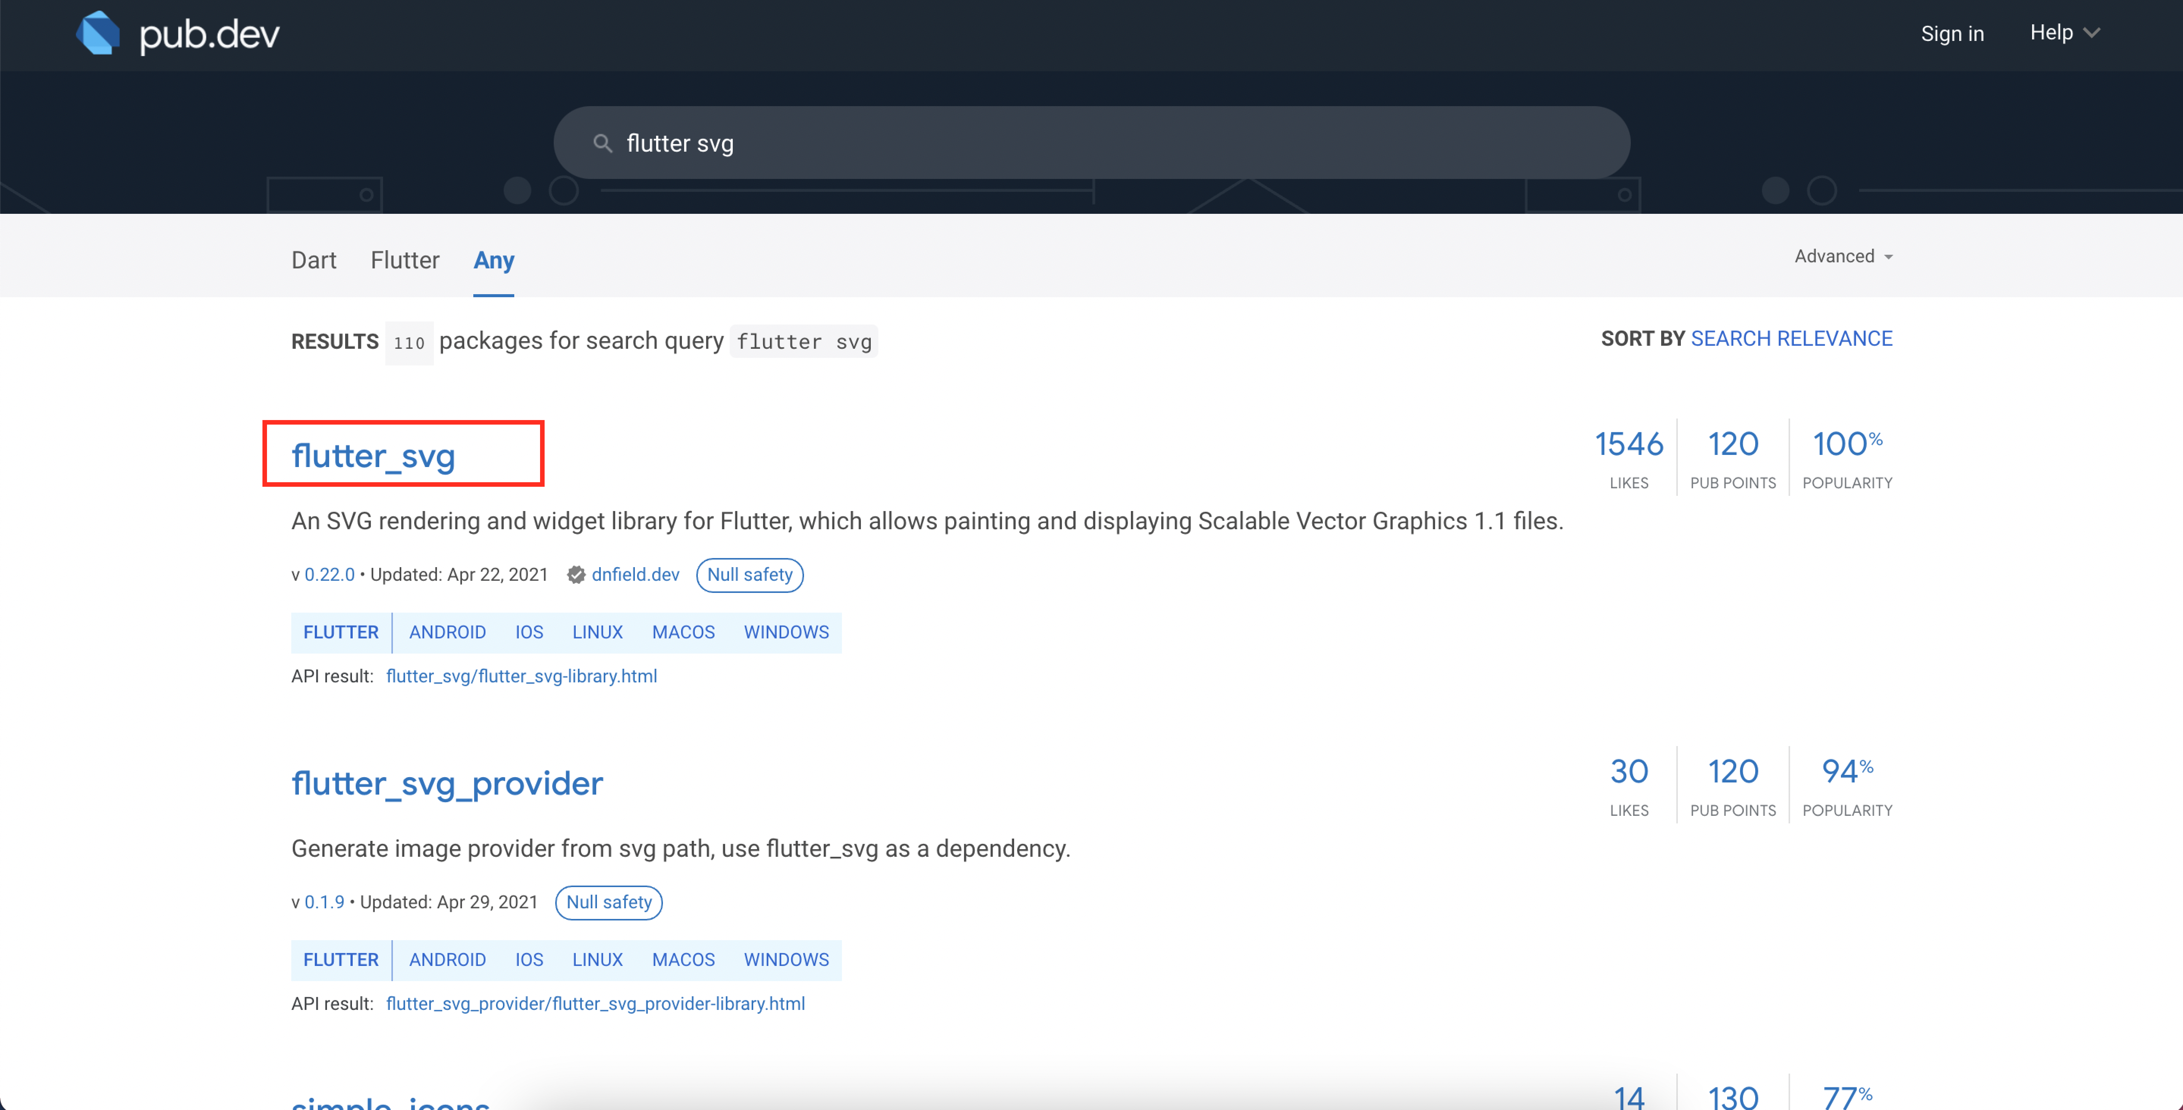Open the dnfield.dev publisher link

pos(636,574)
